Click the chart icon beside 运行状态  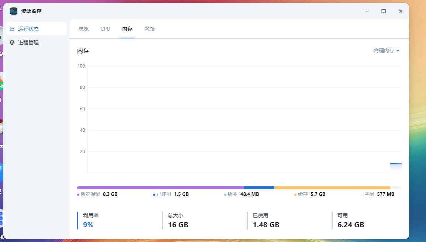[x=12, y=29]
